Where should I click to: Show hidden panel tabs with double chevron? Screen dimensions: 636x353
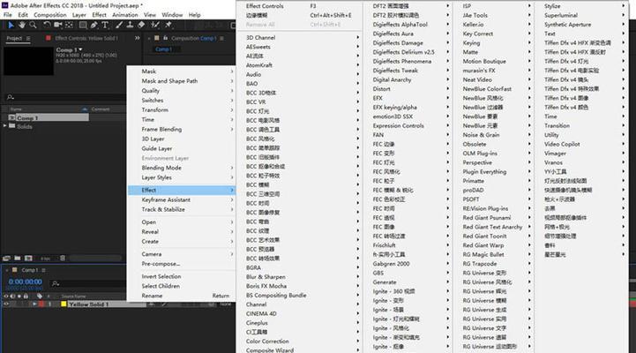point(137,38)
